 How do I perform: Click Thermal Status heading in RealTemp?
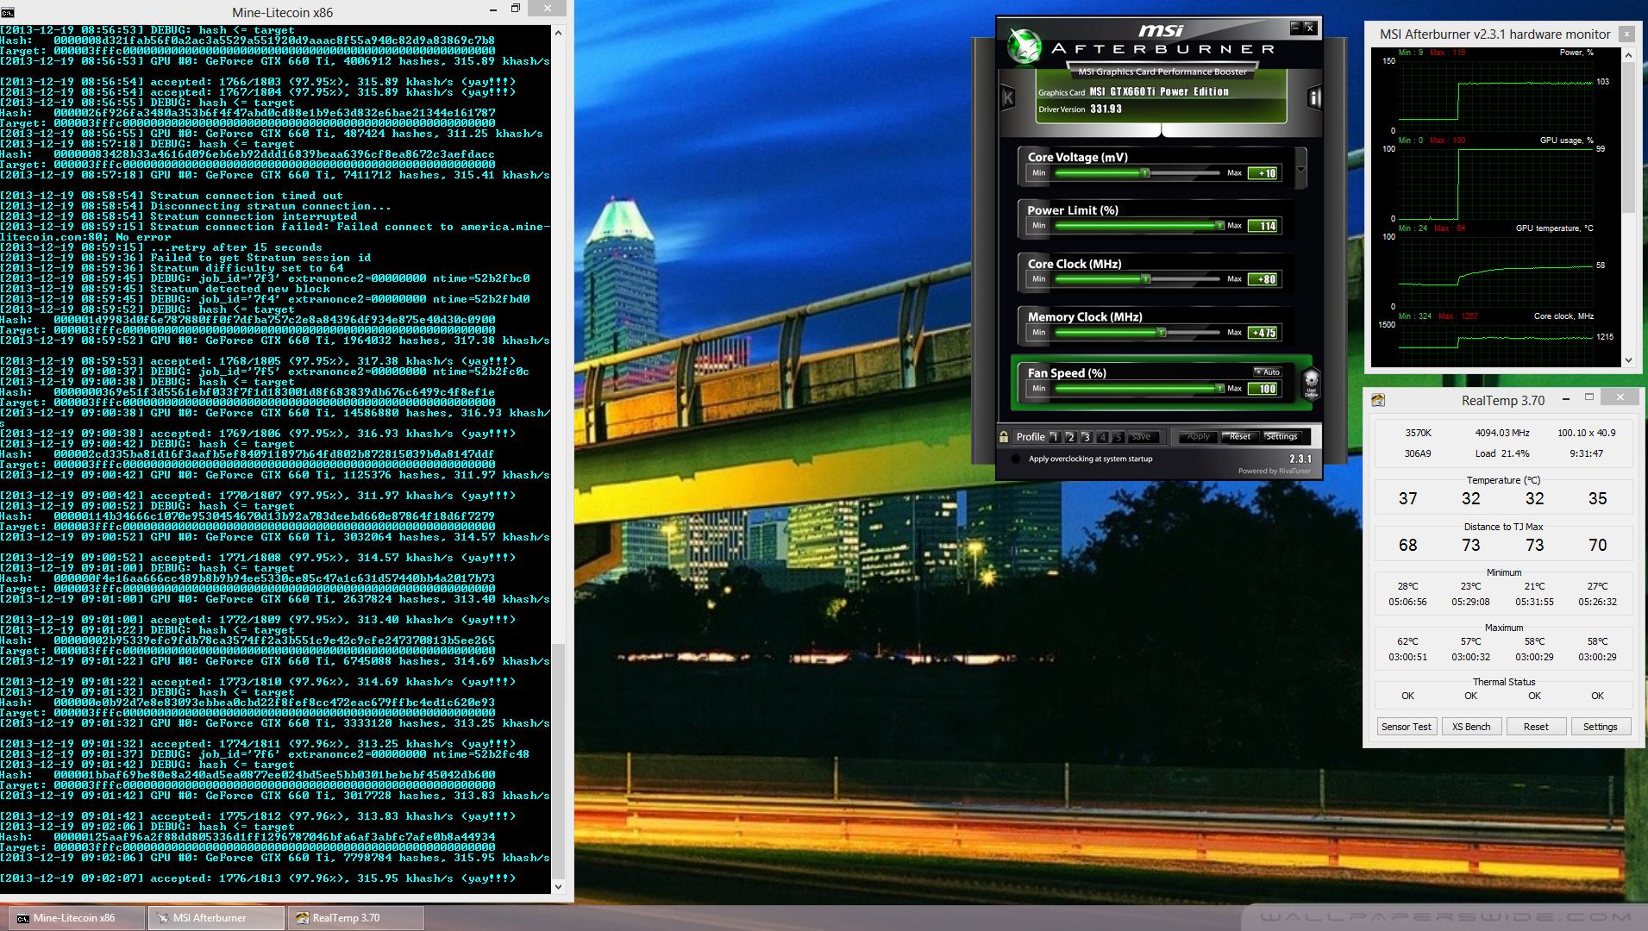(1504, 682)
